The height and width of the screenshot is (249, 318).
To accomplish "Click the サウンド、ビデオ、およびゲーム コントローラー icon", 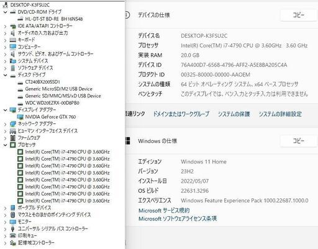I will coord(13,54).
